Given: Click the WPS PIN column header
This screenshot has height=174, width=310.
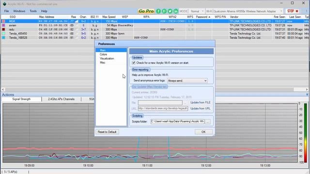Looking at the screenshot, I should 220,17.
